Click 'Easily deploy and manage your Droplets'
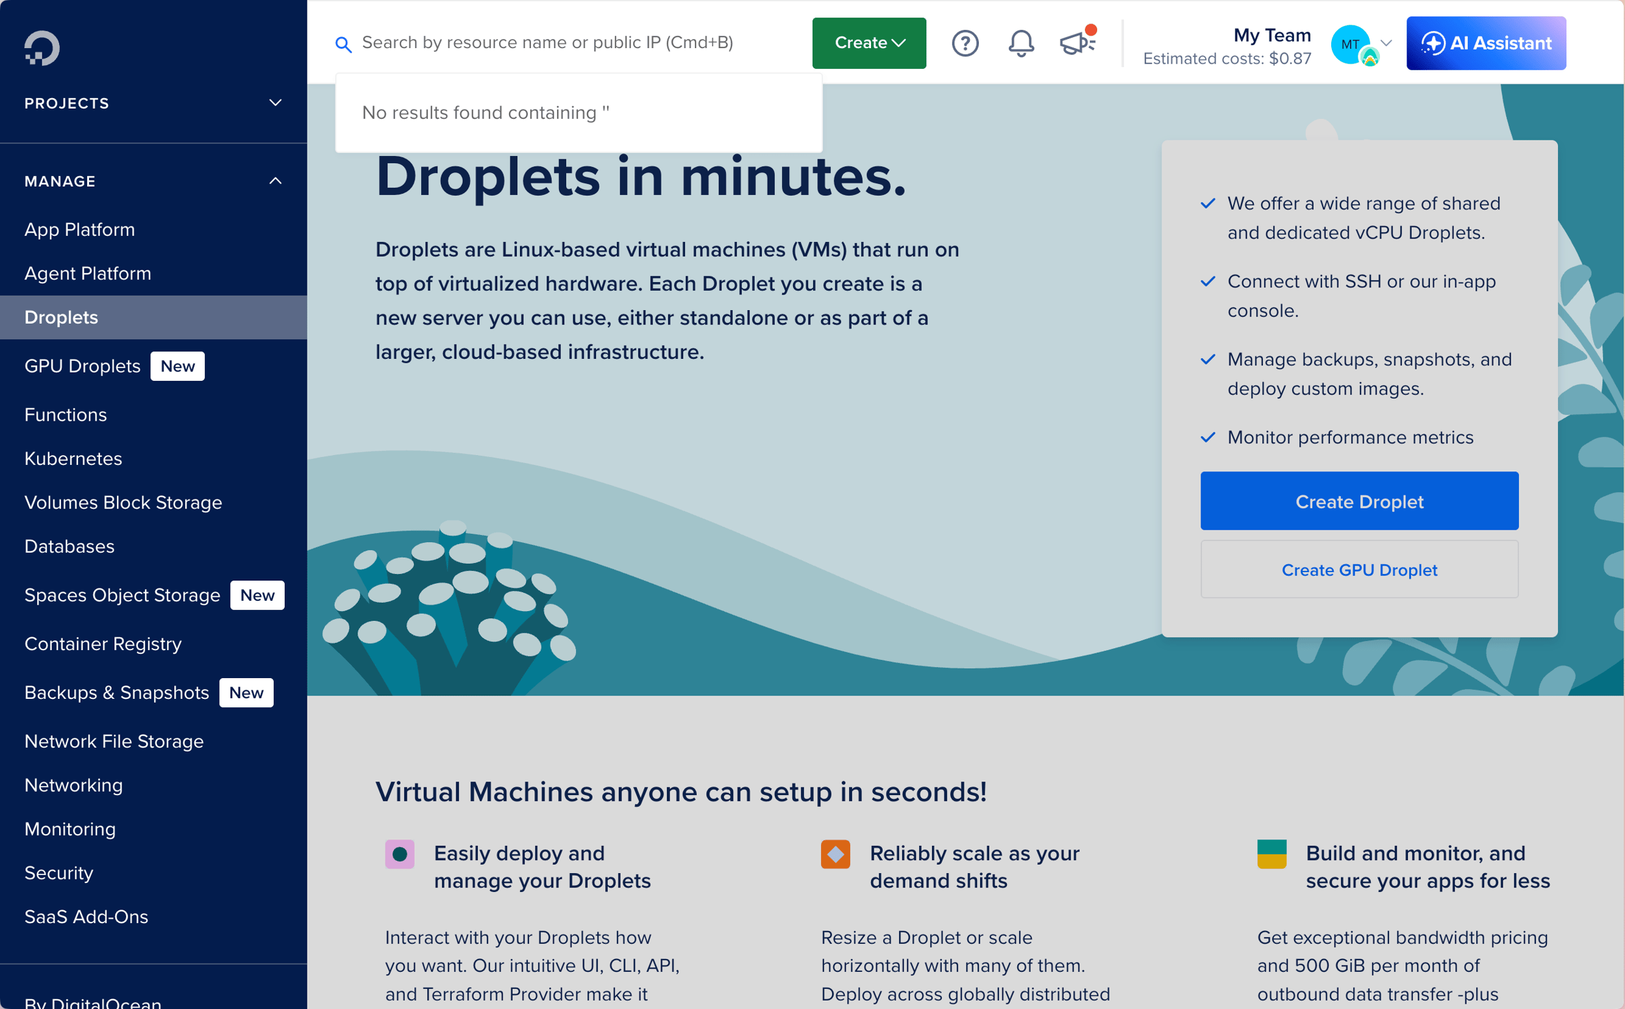Screen dimensions: 1625x1009 click(542, 867)
